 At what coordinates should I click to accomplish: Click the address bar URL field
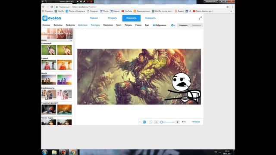click(141, 7)
